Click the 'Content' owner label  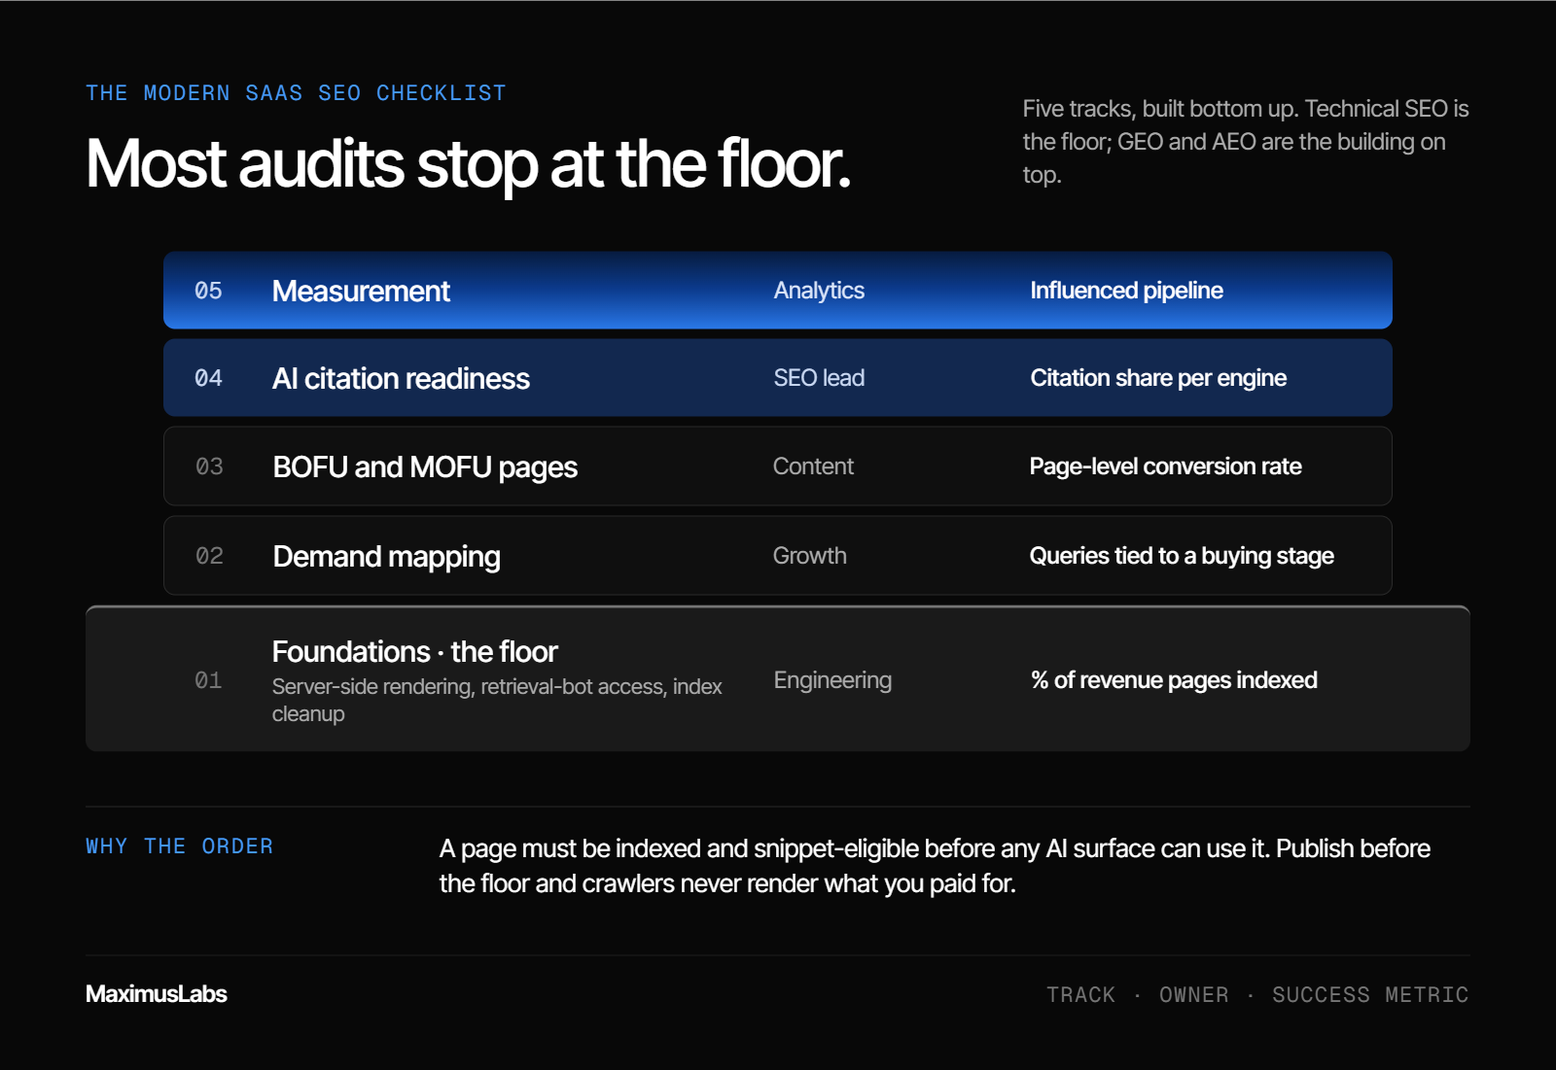(x=813, y=466)
